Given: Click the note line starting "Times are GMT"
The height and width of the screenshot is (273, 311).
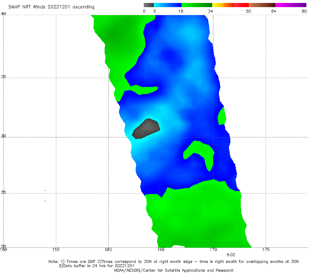Looking at the screenshot, I should [x=174, y=262].
